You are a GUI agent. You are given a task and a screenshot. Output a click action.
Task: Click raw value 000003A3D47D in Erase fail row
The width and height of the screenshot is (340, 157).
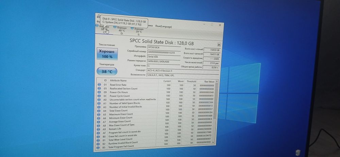tap(204, 136)
